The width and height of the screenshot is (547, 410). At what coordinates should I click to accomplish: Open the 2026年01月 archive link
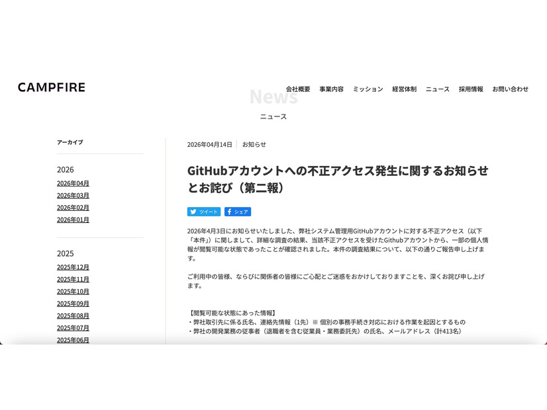[73, 220]
